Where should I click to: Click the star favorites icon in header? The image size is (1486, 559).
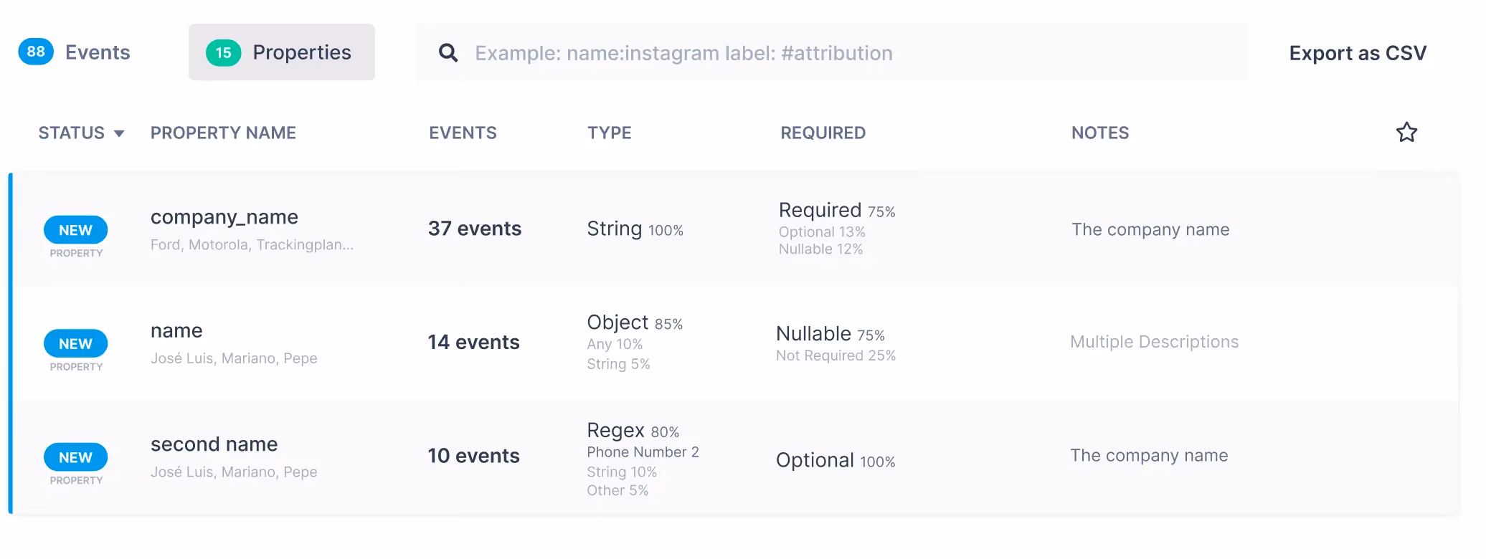pos(1406,132)
